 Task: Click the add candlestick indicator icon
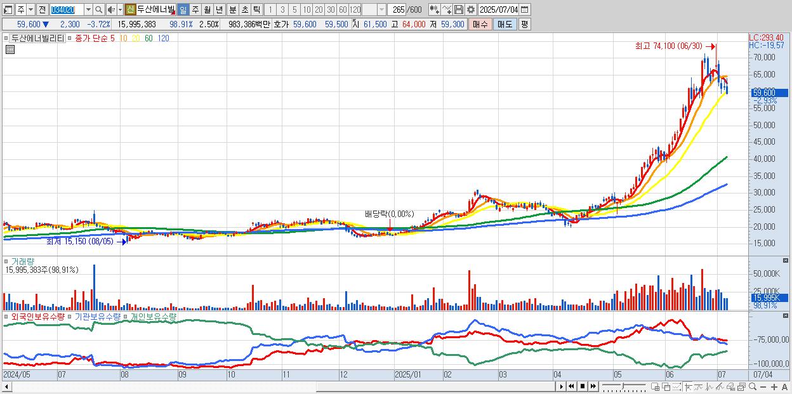point(434,10)
